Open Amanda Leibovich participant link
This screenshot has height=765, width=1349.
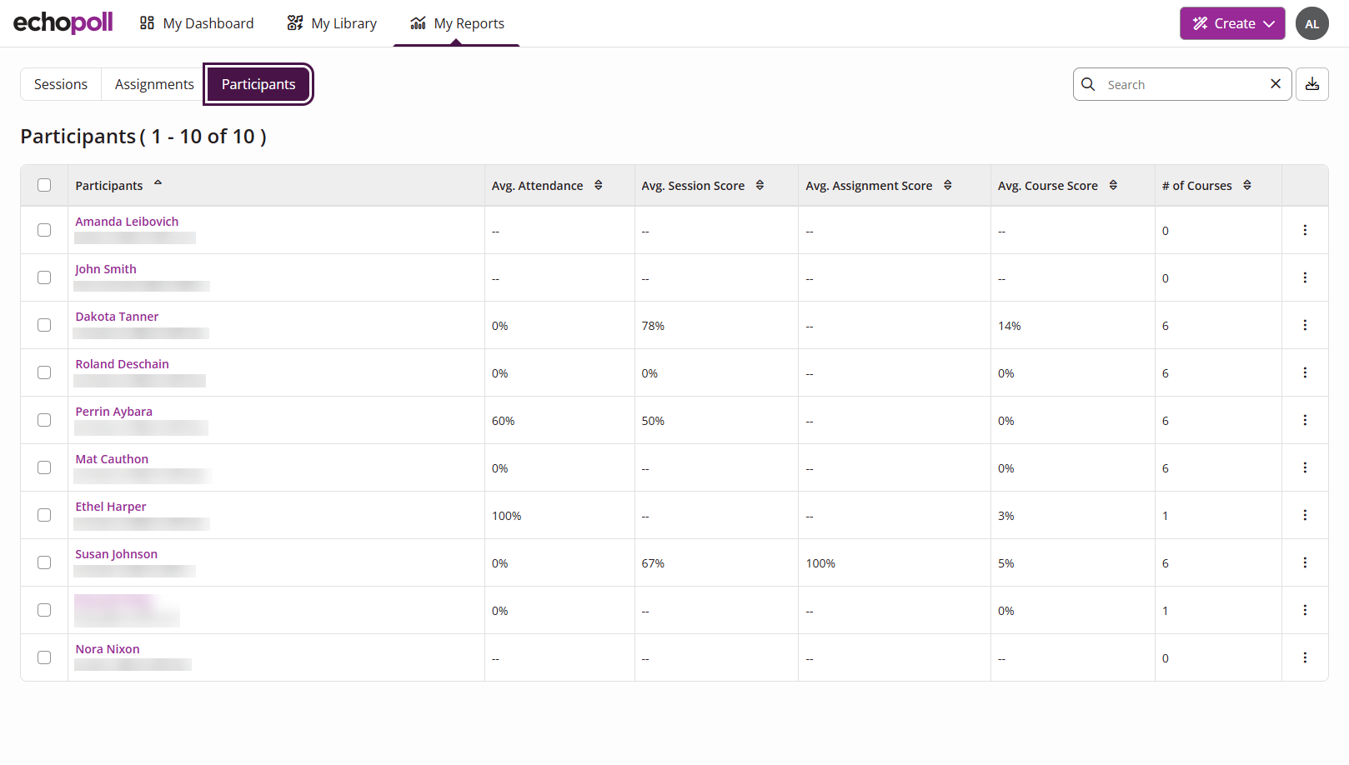coord(127,222)
